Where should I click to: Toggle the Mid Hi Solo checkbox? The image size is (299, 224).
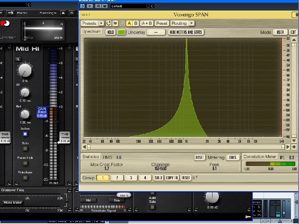(25, 148)
